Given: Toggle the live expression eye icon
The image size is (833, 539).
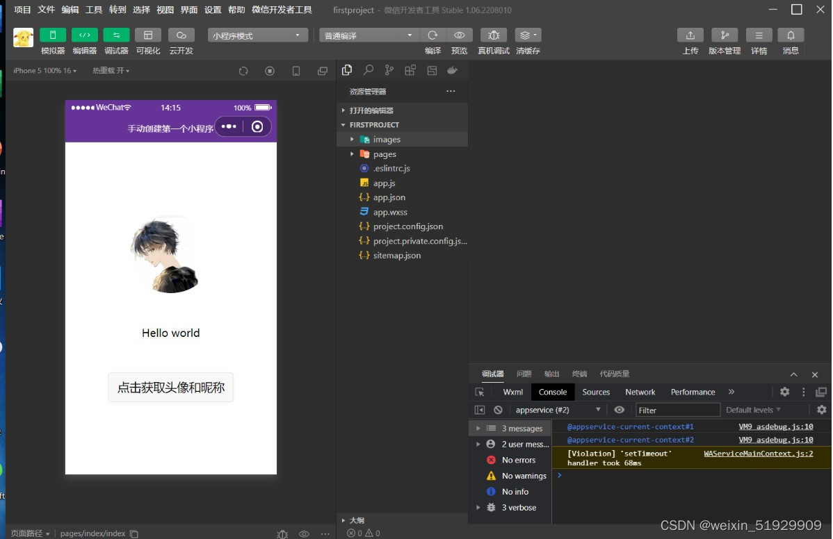Looking at the screenshot, I should (620, 410).
